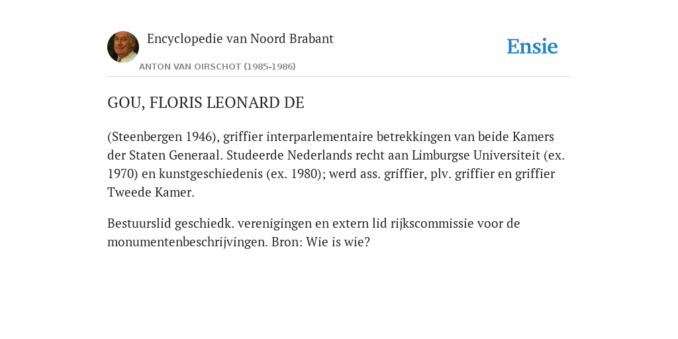The width and height of the screenshot is (678, 339).
Task: Click the year range (1985-1986) label
Action: (x=270, y=67)
